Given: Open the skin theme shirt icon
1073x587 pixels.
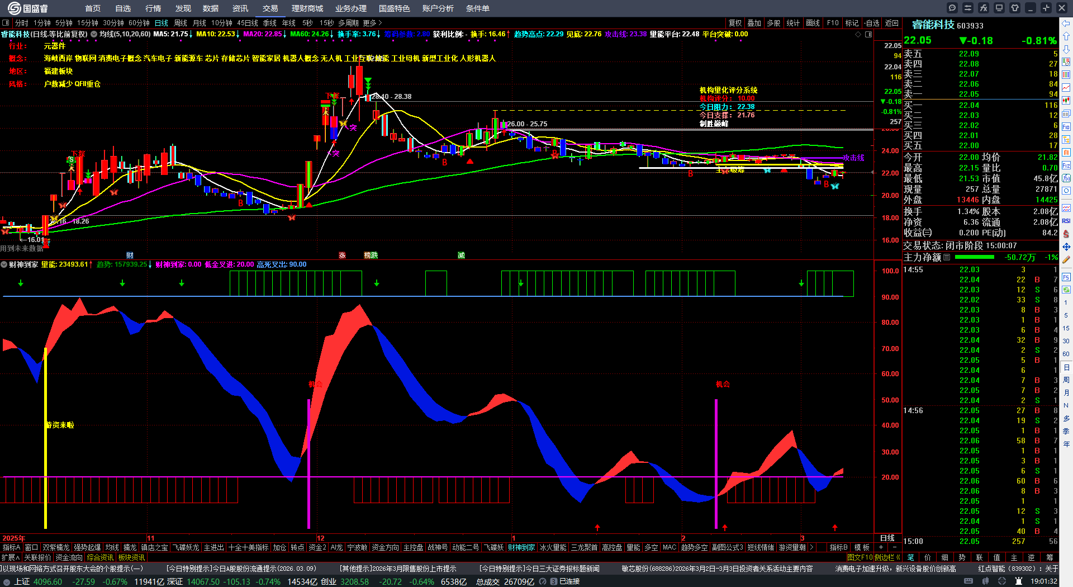Looking at the screenshot, I should pyautogui.click(x=1015, y=8).
